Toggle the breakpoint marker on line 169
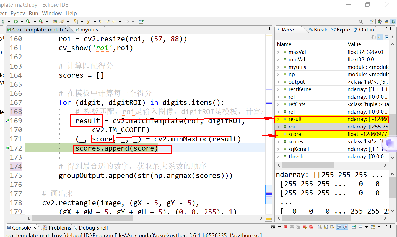The height and width of the screenshot is (237, 397). click(x=8, y=120)
